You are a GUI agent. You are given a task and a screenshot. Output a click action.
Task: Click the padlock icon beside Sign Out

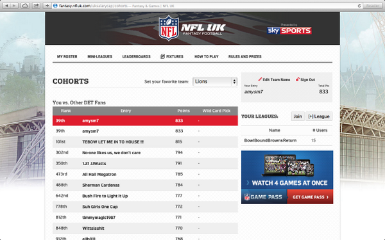[x=297, y=79]
